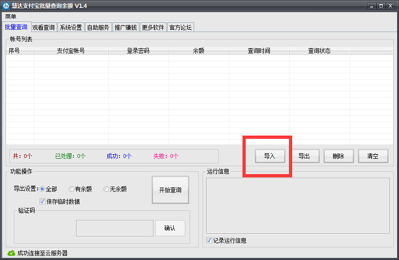The image size is (399, 260).
Task: Switch to the 观看查询 tab
Action: pos(44,27)
